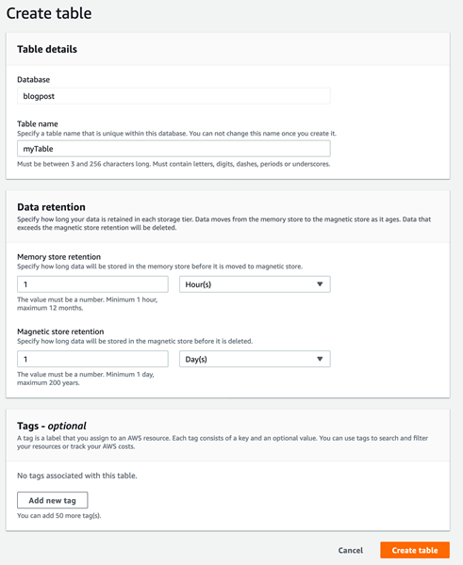
Task: Cancel the table creation
Action: pos(351,550)
